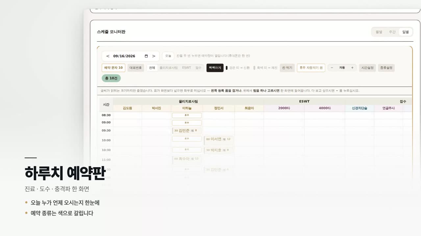The width and height of the screenshot is (421, 236).
Task: Open 종류설정 type settings
Action: pos(386,68)
